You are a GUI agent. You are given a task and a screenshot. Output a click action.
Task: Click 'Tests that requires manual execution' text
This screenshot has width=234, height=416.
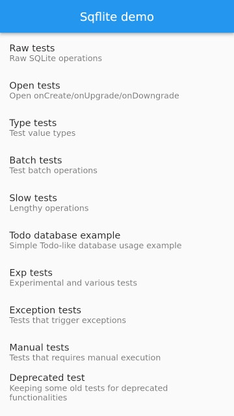tap(85, 358)
